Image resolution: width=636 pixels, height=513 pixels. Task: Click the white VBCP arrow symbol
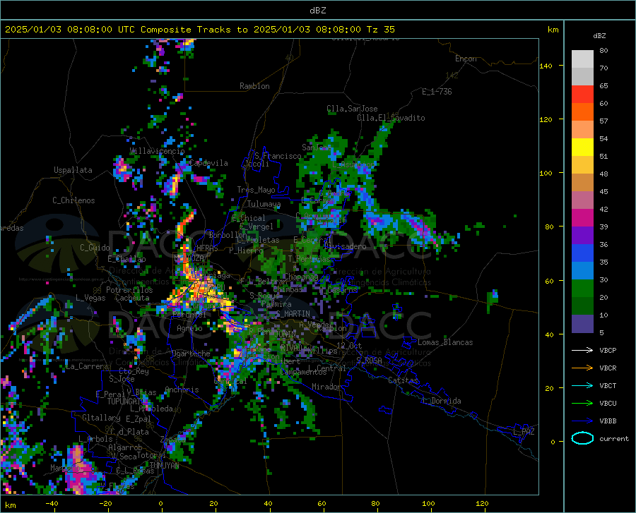[x=582, y=350]
